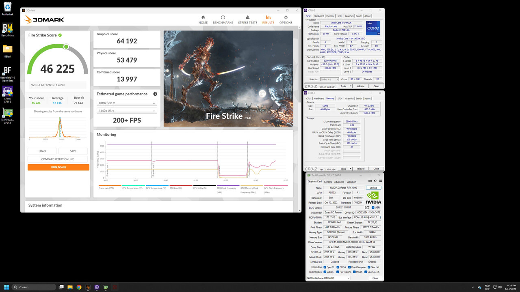Click the SAVE result button
The height and width of the screenshot is (292, 520).
click(x=73, y=151)
